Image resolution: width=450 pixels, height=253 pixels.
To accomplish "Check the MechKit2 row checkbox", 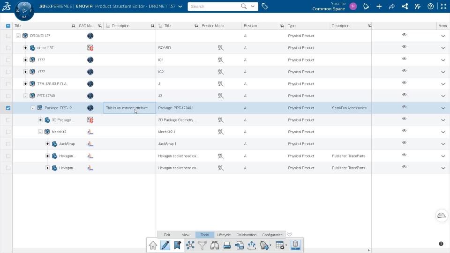I will click(8, 132).
